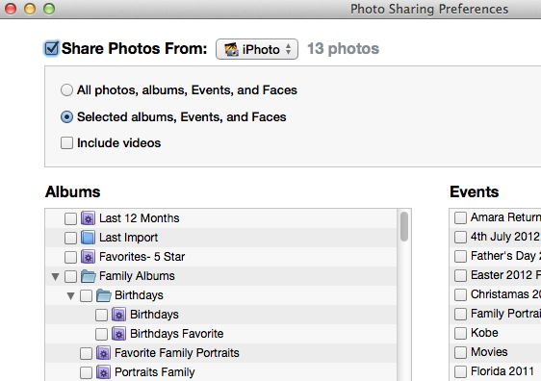This screenshot has width=541, height=381.
Task: Close the Photo Sharing Preferences window
Action: pyautogui.click(x=11, y=9)
